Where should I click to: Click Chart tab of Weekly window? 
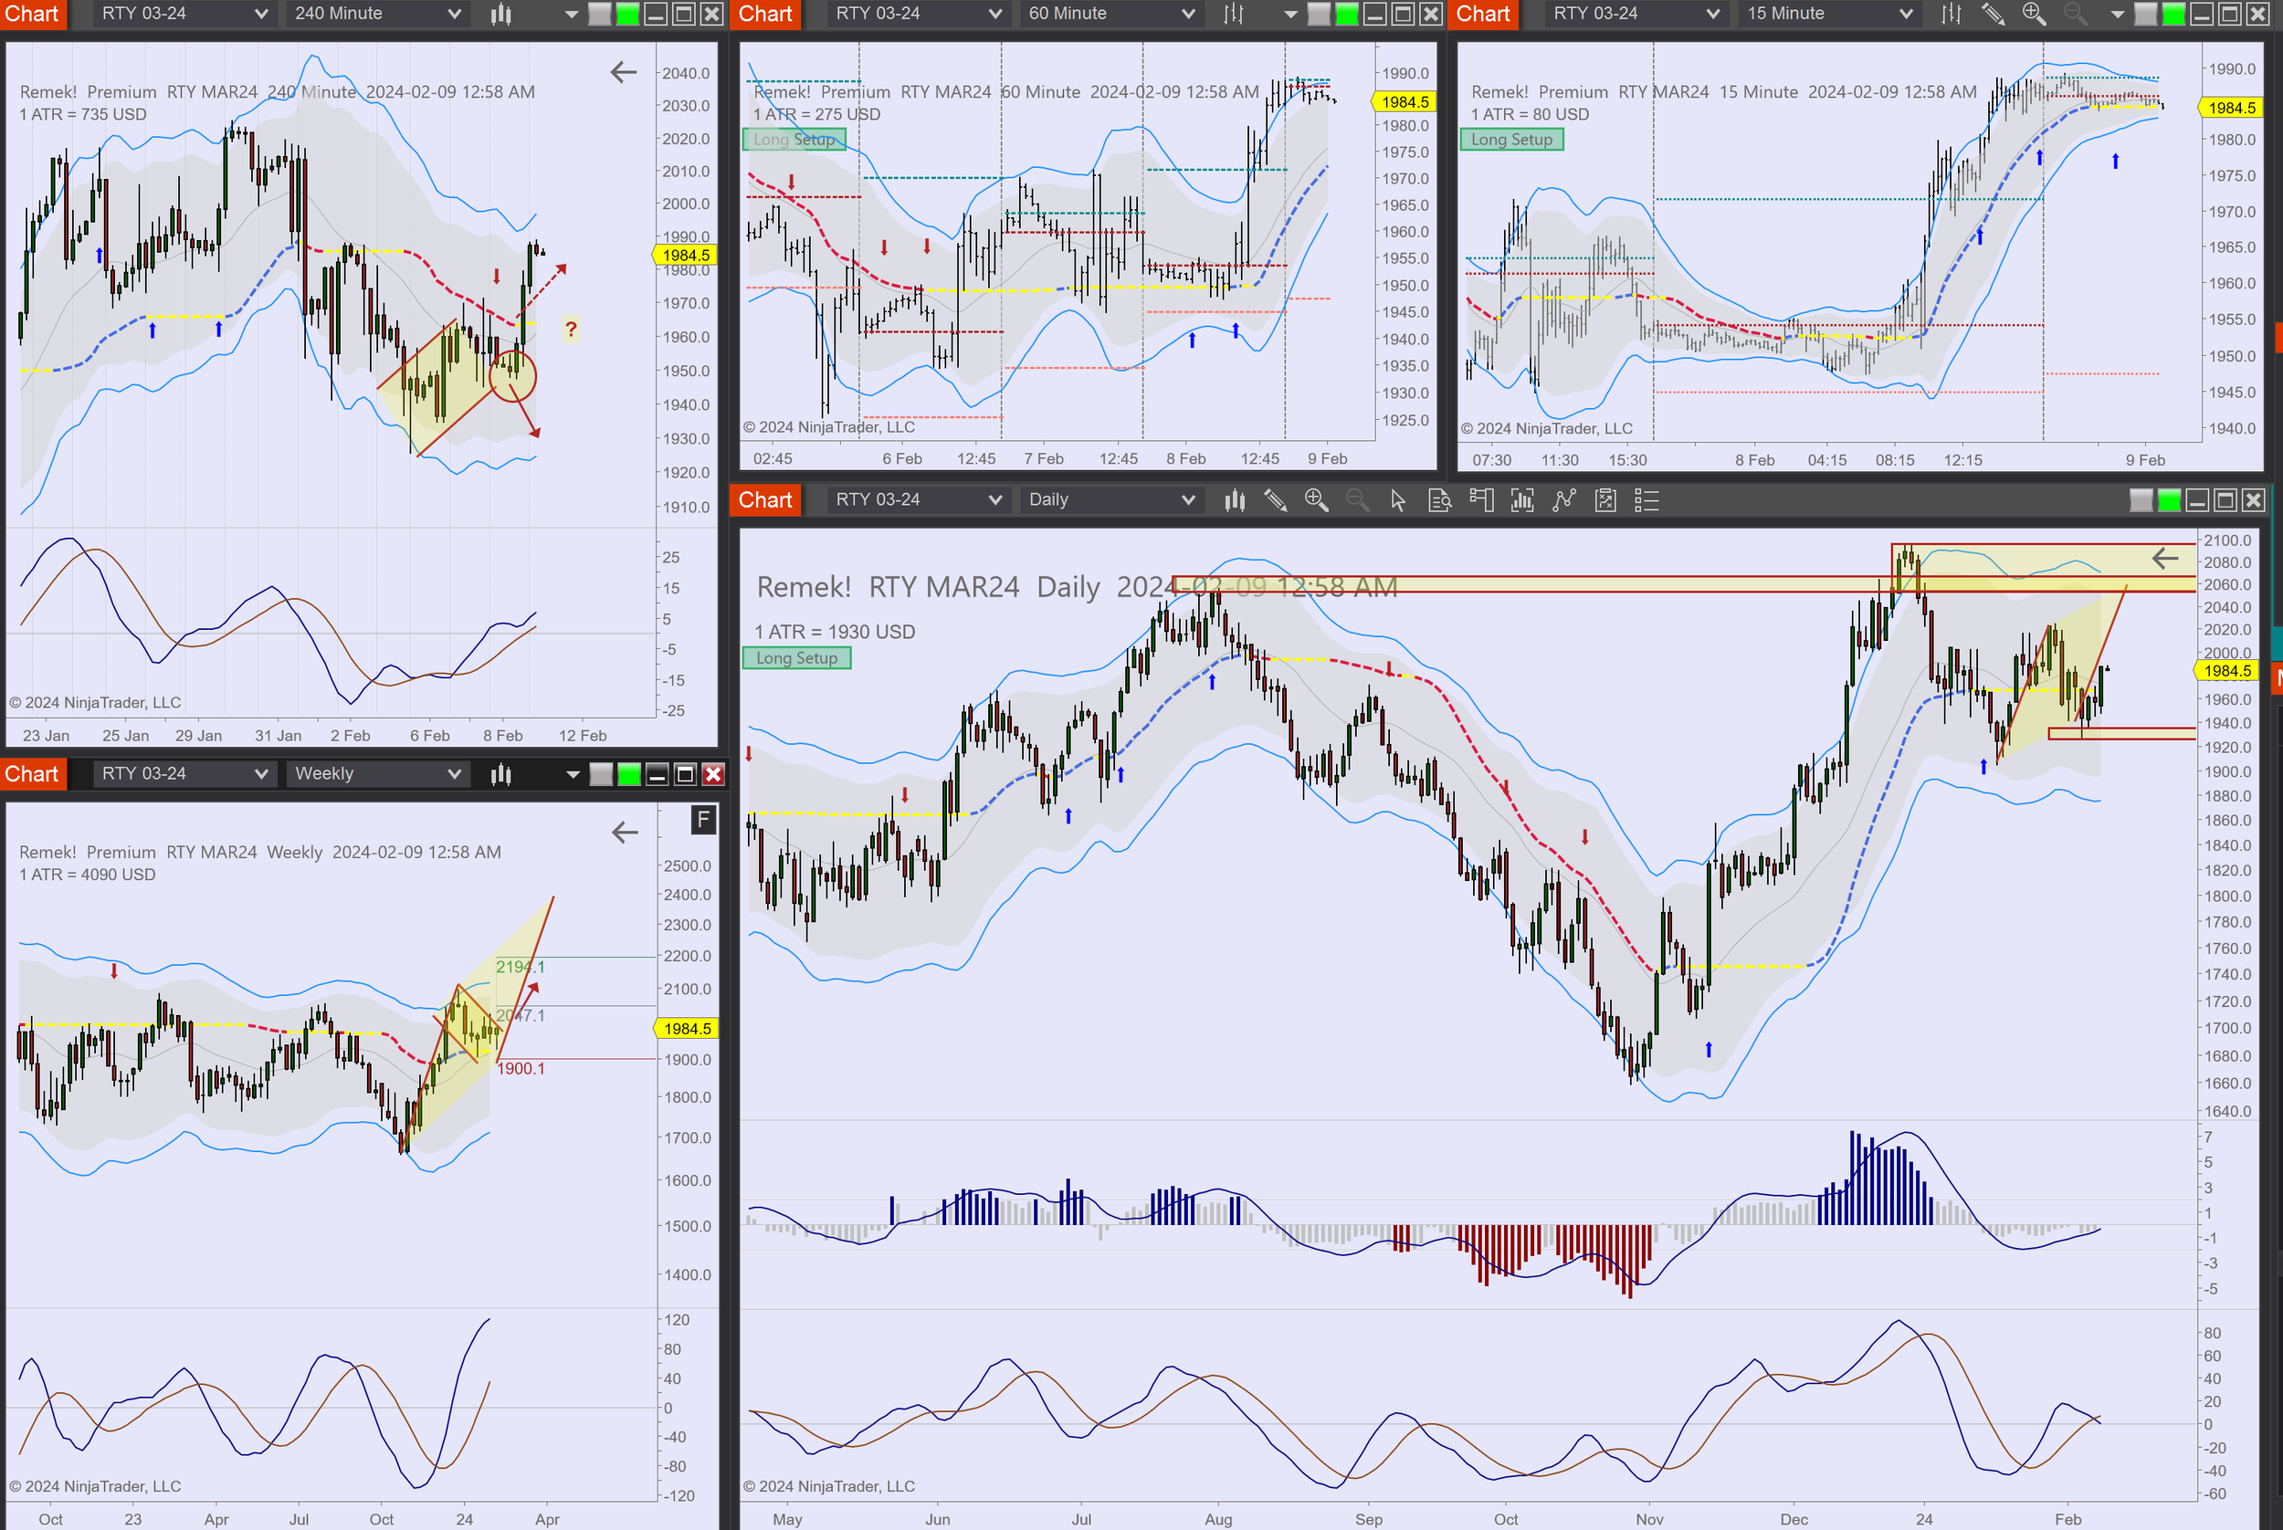32,774
